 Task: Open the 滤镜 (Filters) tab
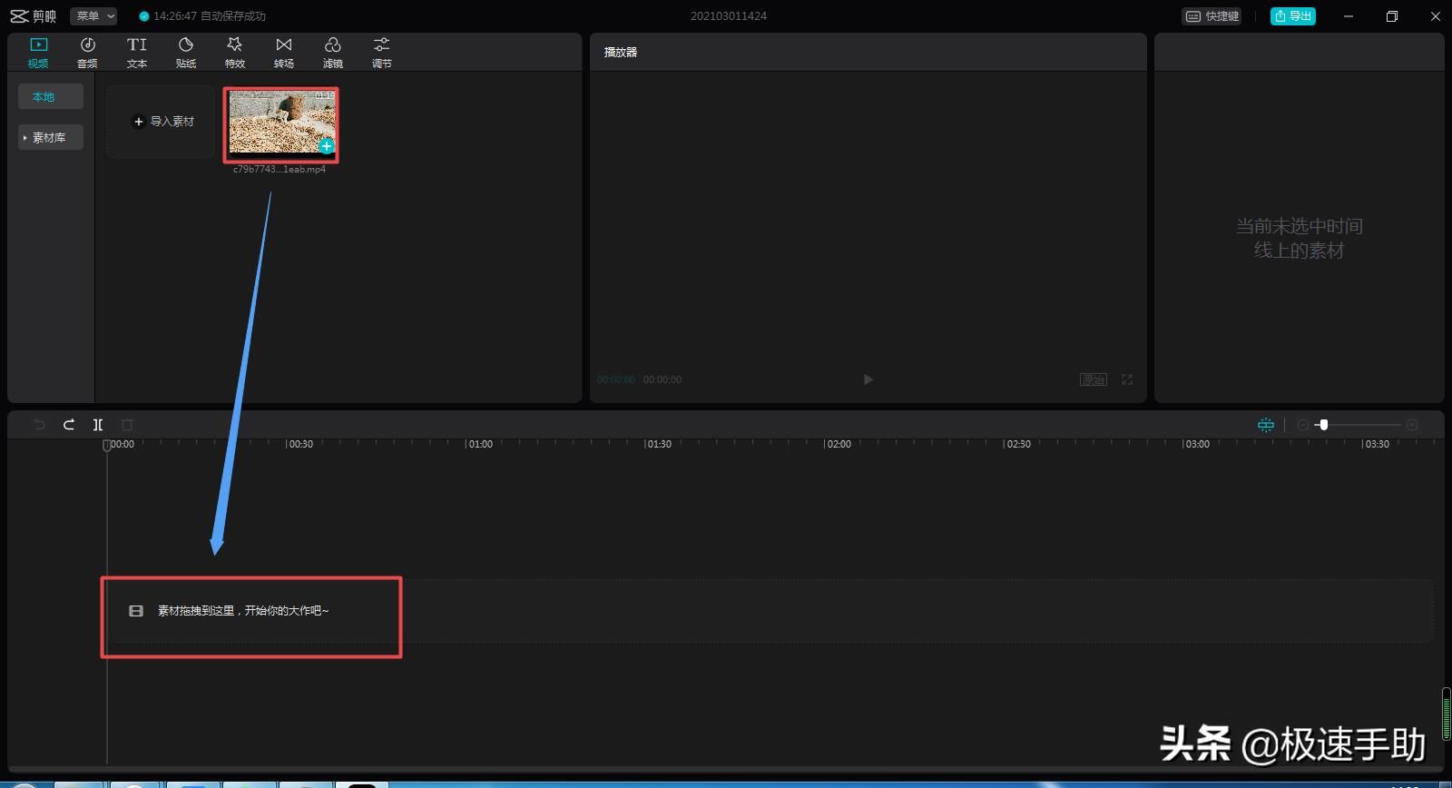(333, 52)
